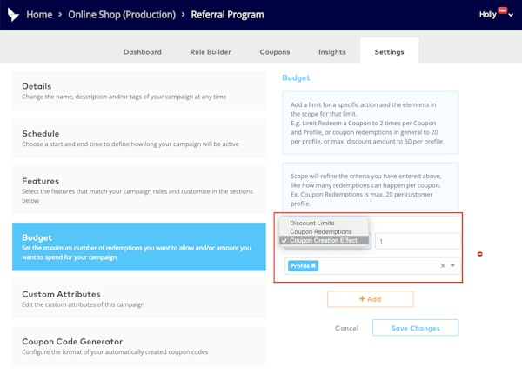This screenshot has width=522, height=374.
Task: Click the Talon.One bird logo
Action: [13, 15]
